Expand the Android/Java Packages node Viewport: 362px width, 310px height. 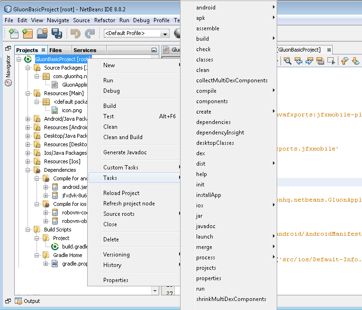click(27, 119)
